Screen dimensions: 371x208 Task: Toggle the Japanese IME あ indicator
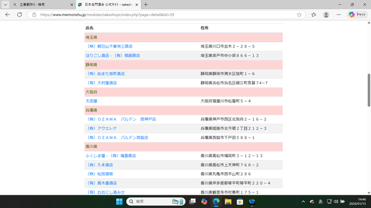tap(321, 202)
